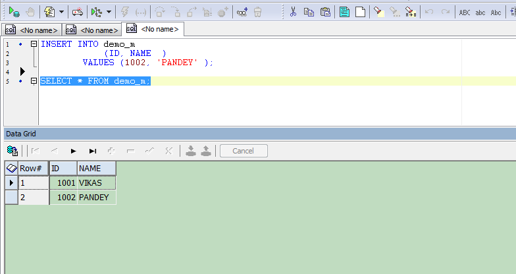The width and height of the screenshot is (516, 274).
Task: Convert selection with uppercase ABC icon
Action: coord(465,12)
